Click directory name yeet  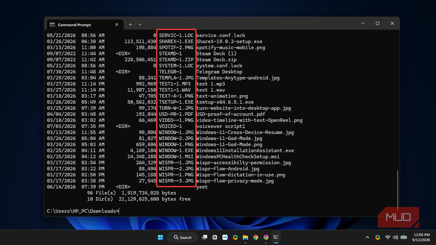[x=202, y=187]
